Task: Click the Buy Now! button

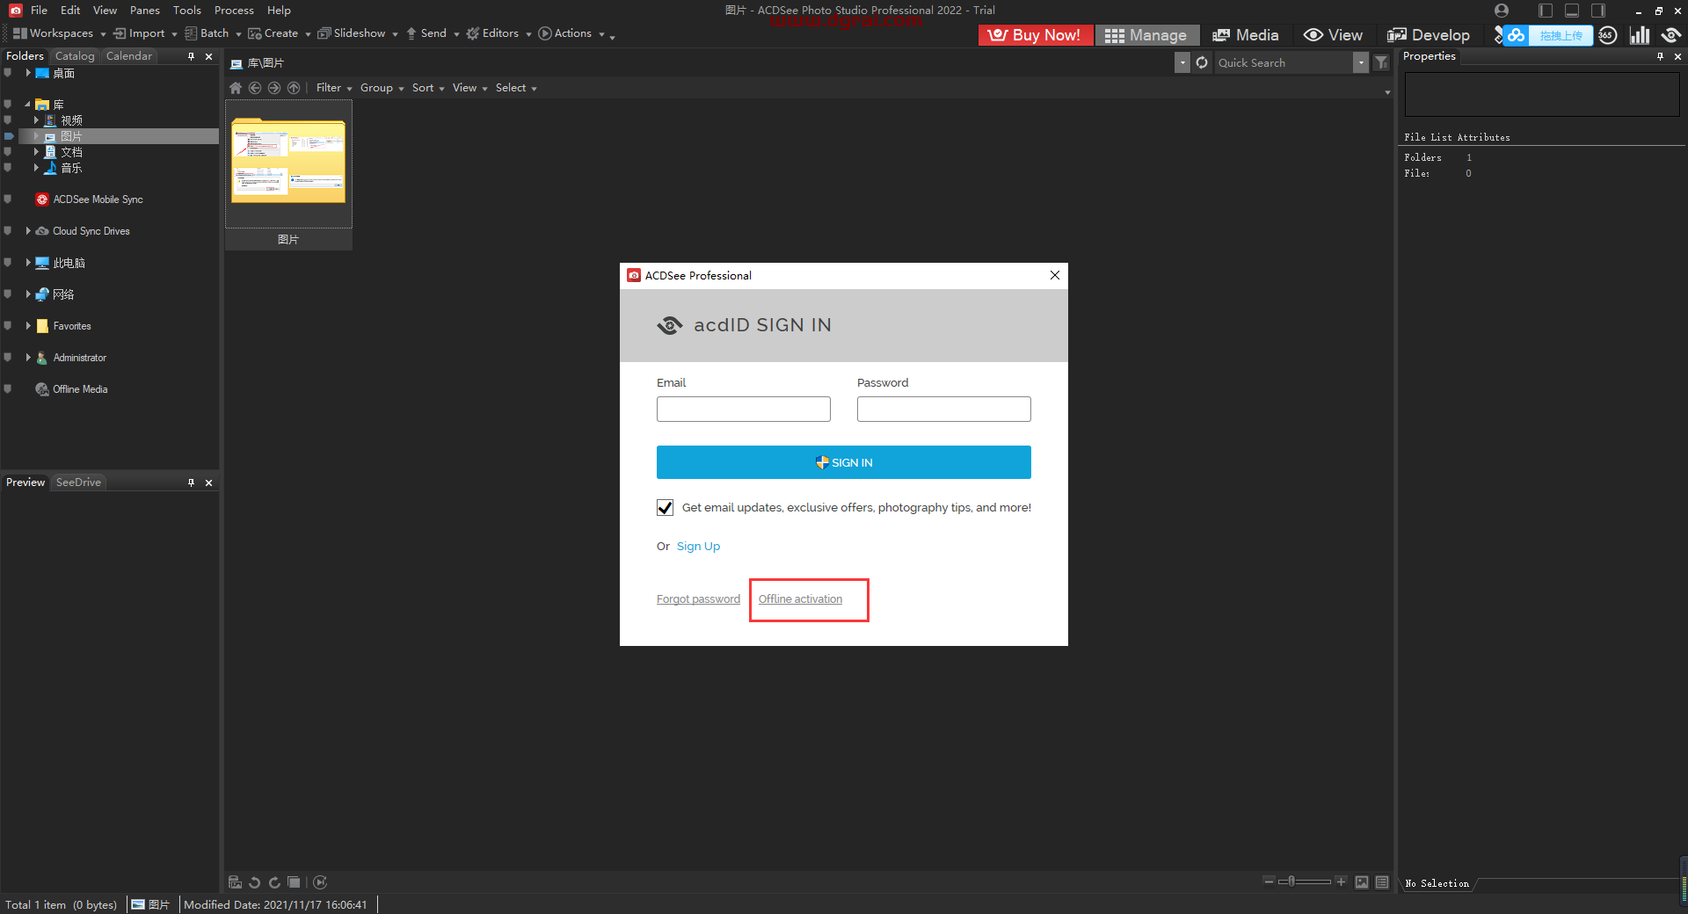Action: [x=1035, y=35]
